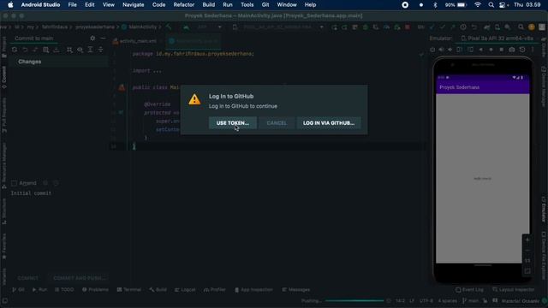Open the Navigate menu
Screen dimensions: 548x308
point(134,5)
